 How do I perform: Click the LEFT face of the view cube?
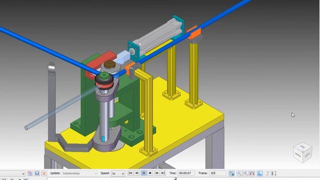coord(307,155)
